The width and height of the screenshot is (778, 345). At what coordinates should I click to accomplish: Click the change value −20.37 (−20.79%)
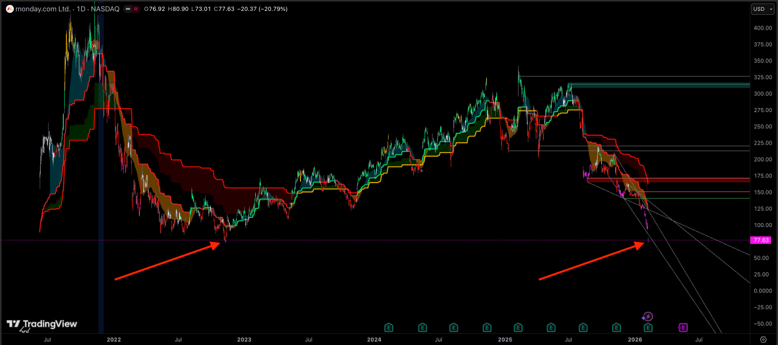tap(262, 9)
